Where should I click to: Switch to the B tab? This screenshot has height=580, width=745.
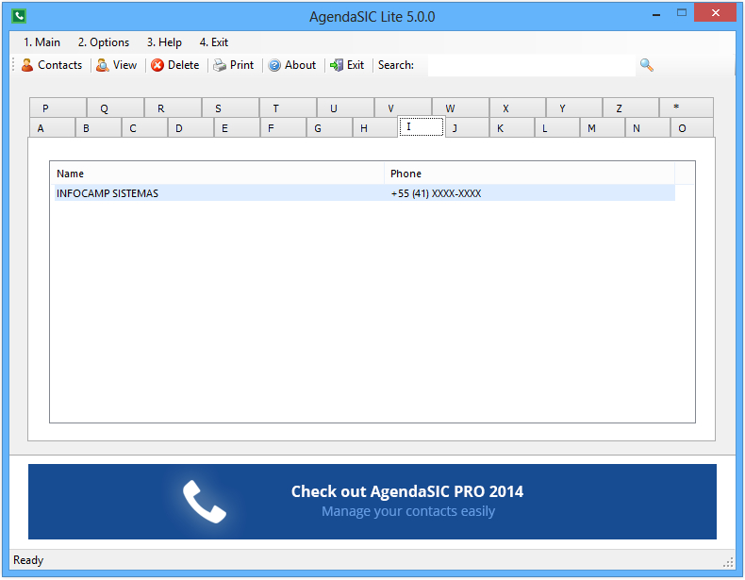pyautogui.click(x=98, y=127)
